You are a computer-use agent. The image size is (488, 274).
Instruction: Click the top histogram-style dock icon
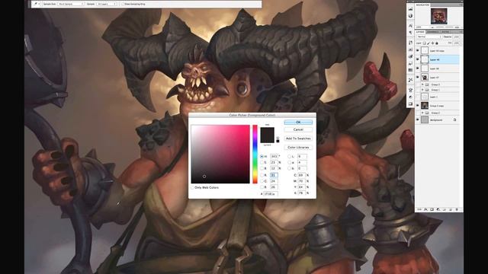(410, 8)
